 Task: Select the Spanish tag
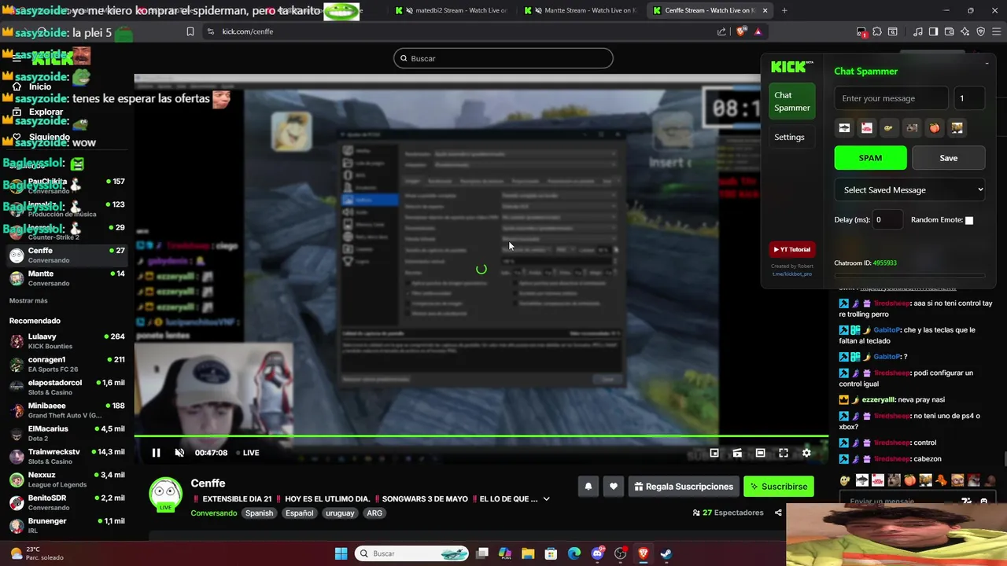[259, 513]
